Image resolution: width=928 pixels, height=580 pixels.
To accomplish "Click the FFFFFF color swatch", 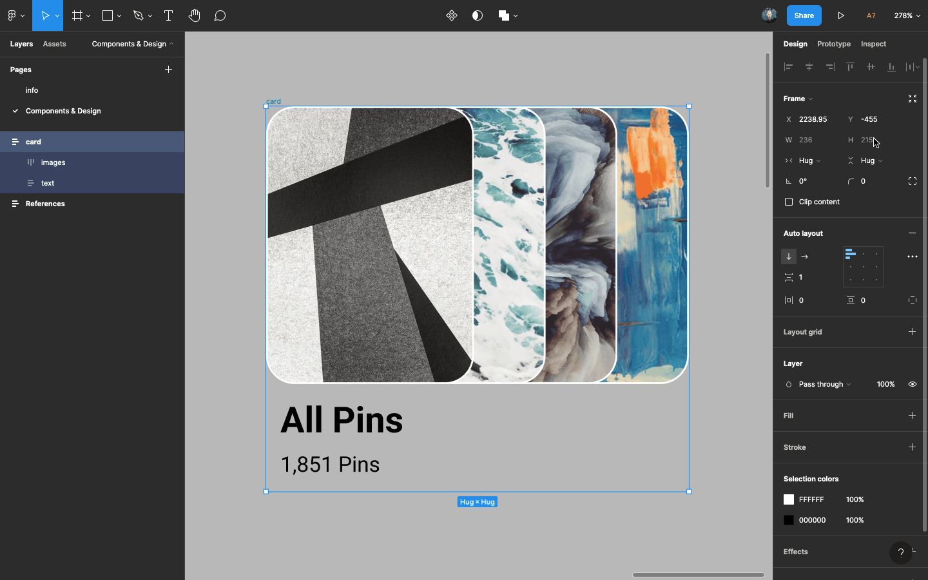I will [x=789, y=499].
